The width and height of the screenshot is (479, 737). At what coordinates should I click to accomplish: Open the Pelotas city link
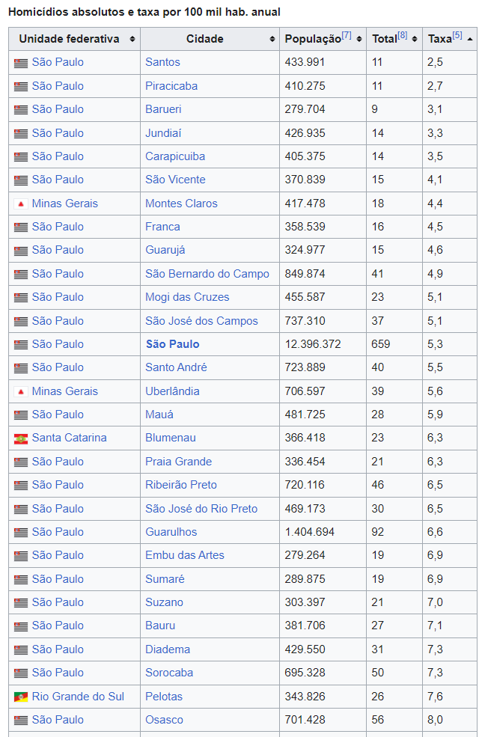164,697
